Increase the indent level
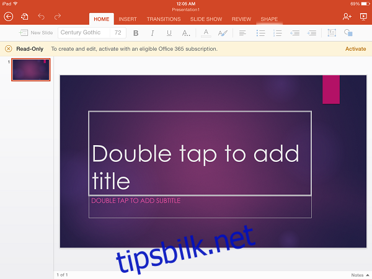Viewport: 372px width, 279px height. 311,33
